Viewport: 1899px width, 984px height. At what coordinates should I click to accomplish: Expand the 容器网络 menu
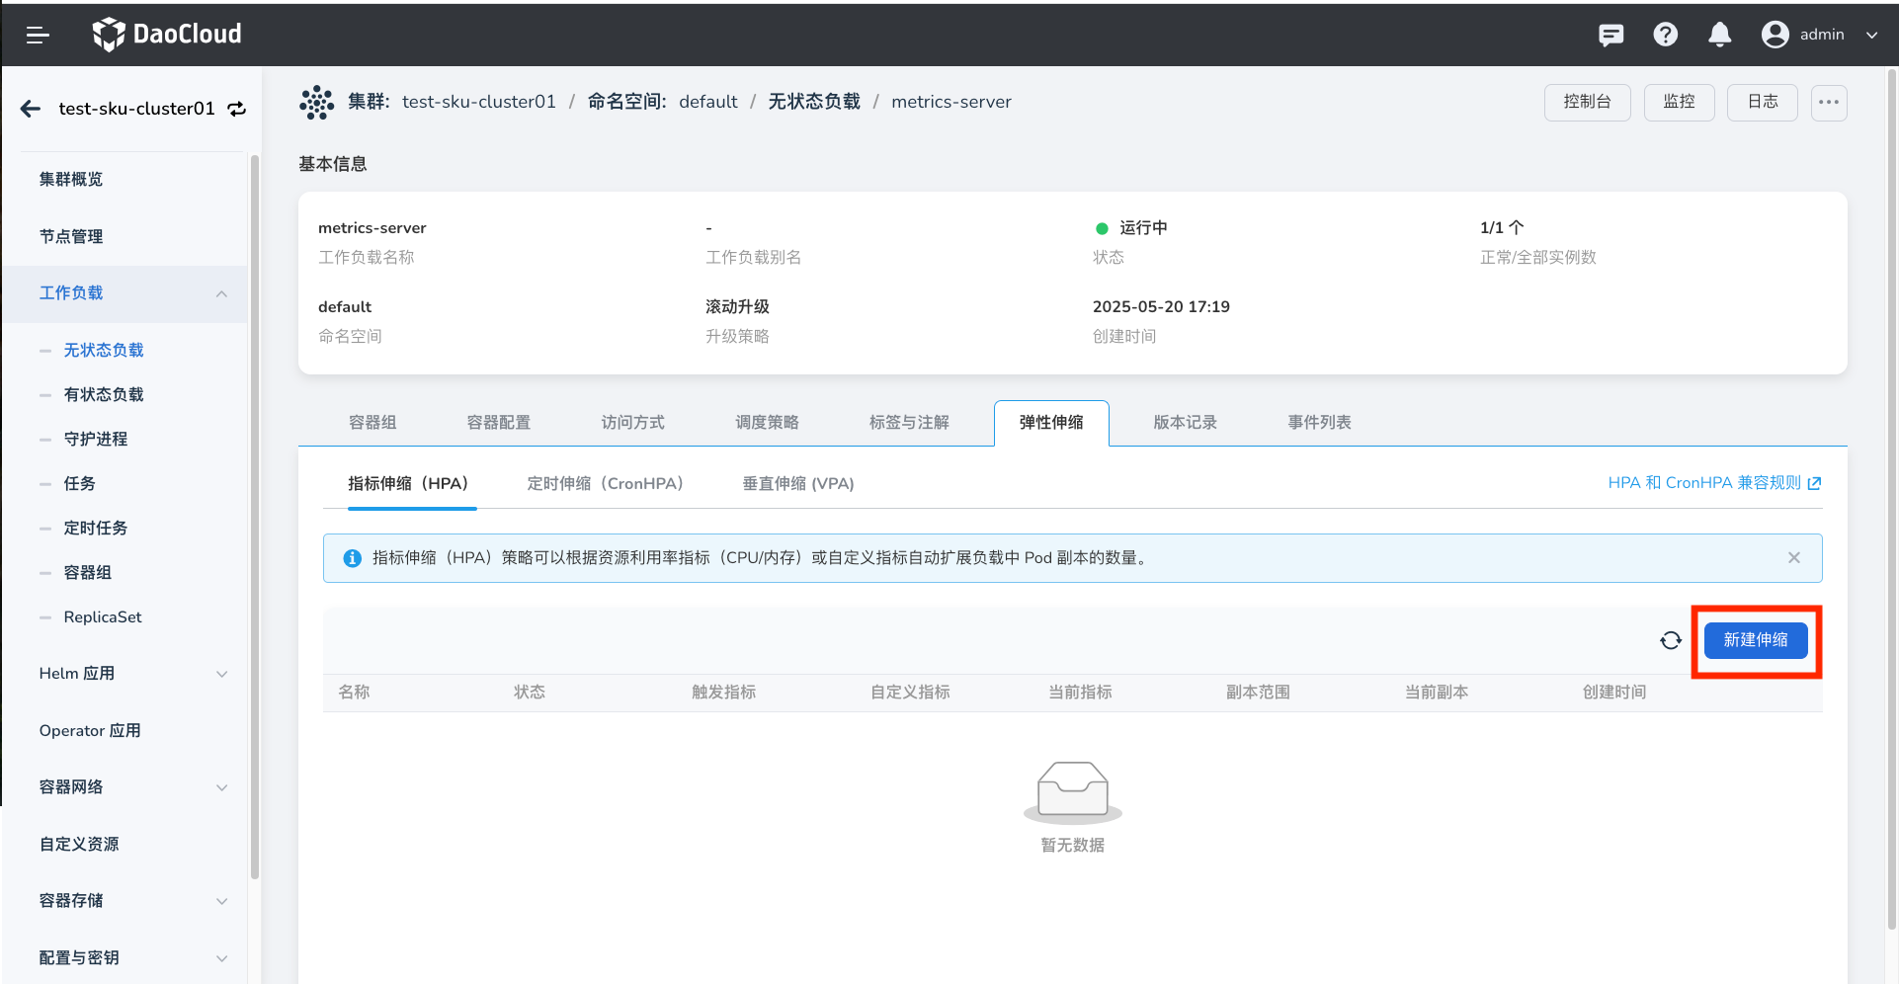221,787
